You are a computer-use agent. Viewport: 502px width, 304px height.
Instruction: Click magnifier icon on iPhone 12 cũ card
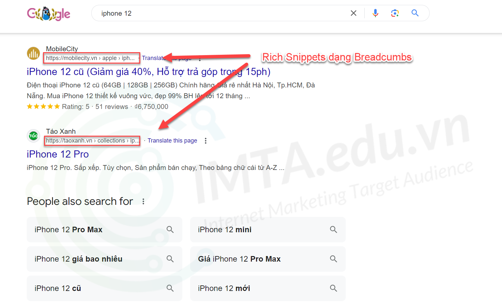coord(170,288)
